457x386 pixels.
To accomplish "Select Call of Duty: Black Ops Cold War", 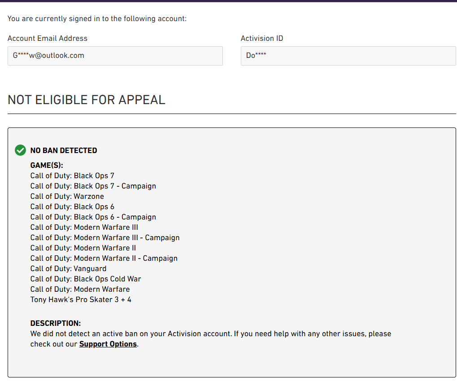I will [86, 279].
